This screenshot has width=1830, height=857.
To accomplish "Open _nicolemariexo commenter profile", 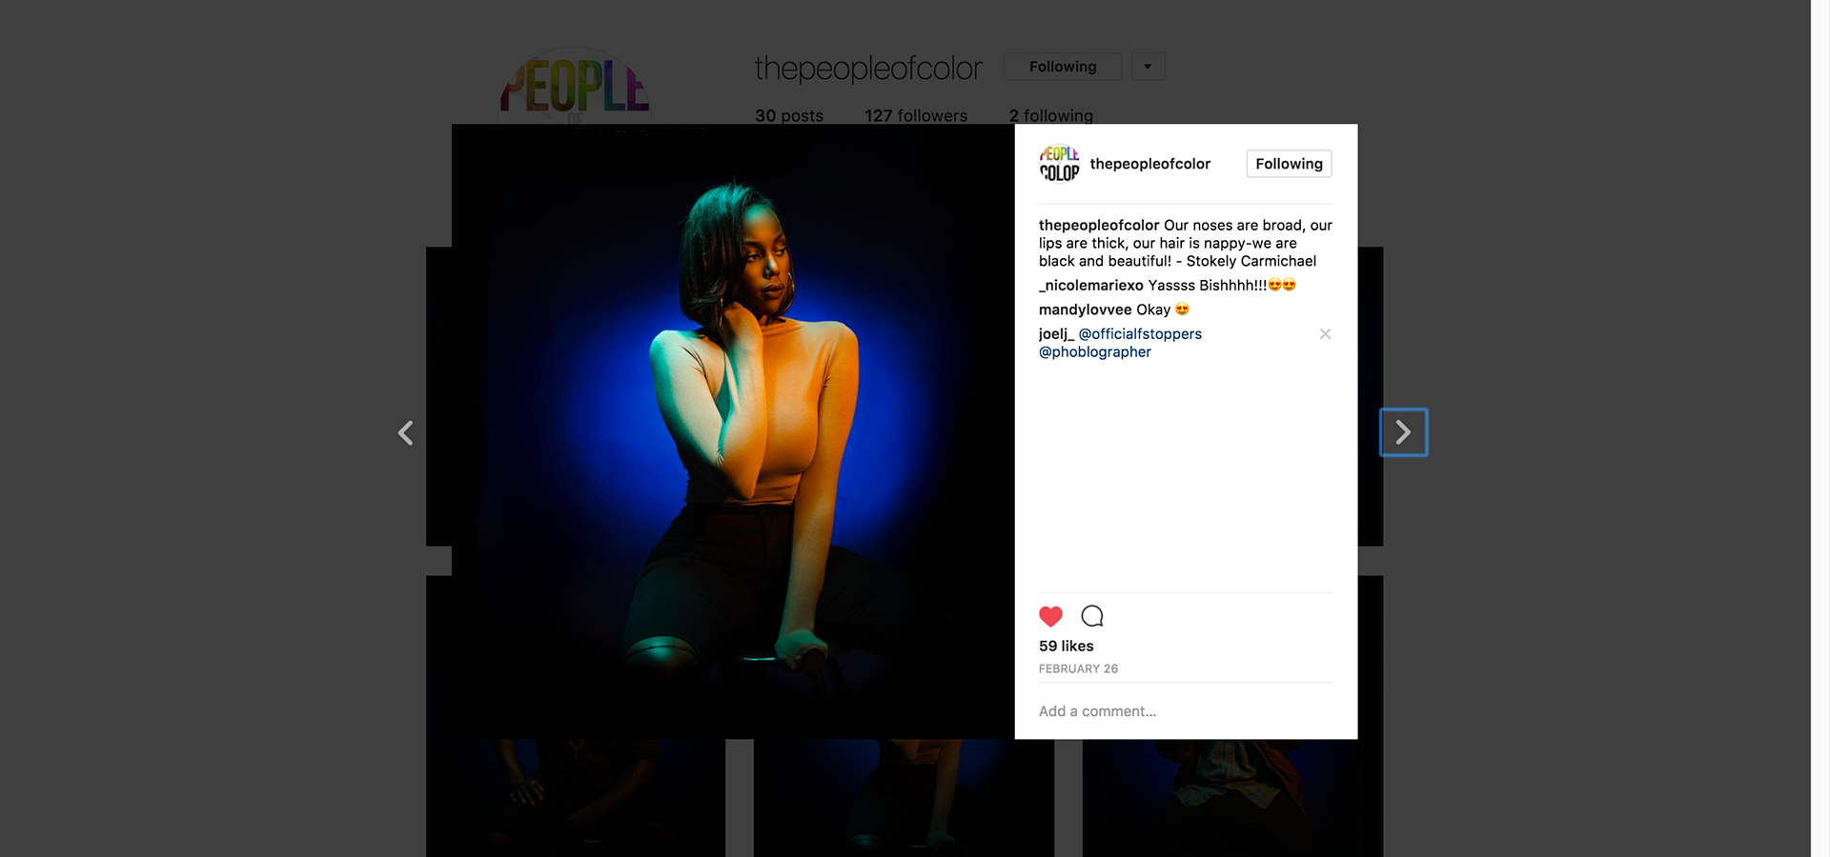I will [x=1091, y=286].
